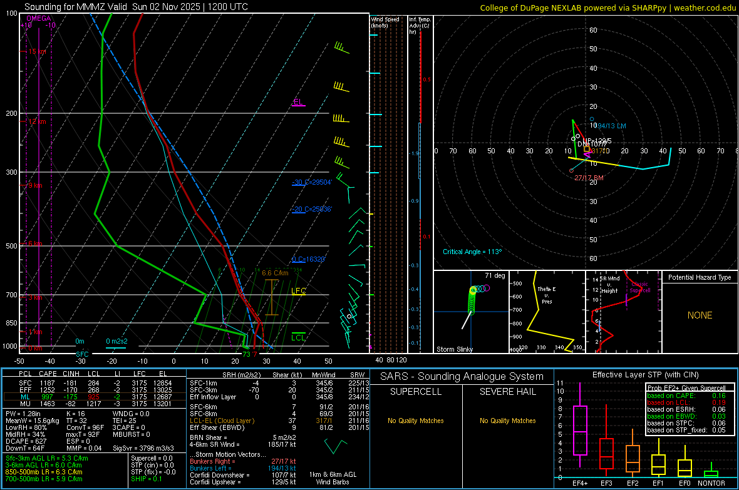
Task: Click the Potential Hazard Type header
Action: (x=700, y=277)
